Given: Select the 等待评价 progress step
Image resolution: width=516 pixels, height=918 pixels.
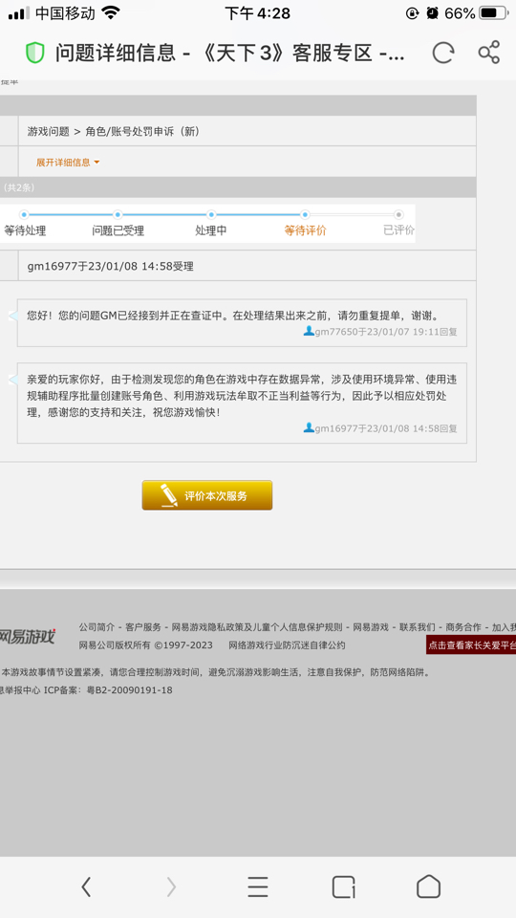Looking at the screenshot, I should point(305,230).
